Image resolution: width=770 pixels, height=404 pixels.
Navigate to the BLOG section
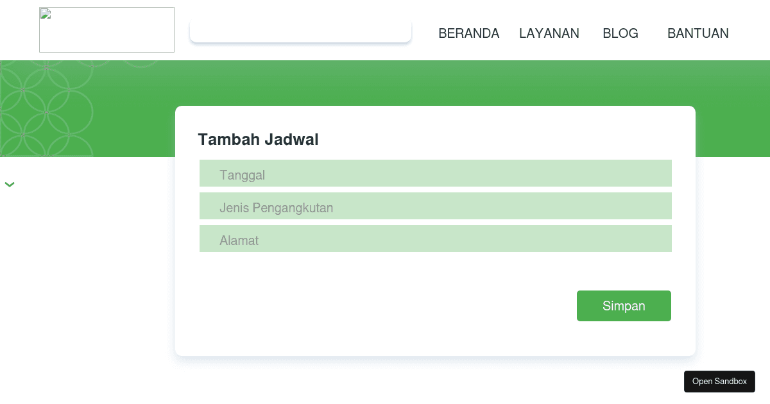coord(620,33)
